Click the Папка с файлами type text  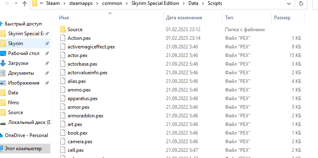point(245,30)
